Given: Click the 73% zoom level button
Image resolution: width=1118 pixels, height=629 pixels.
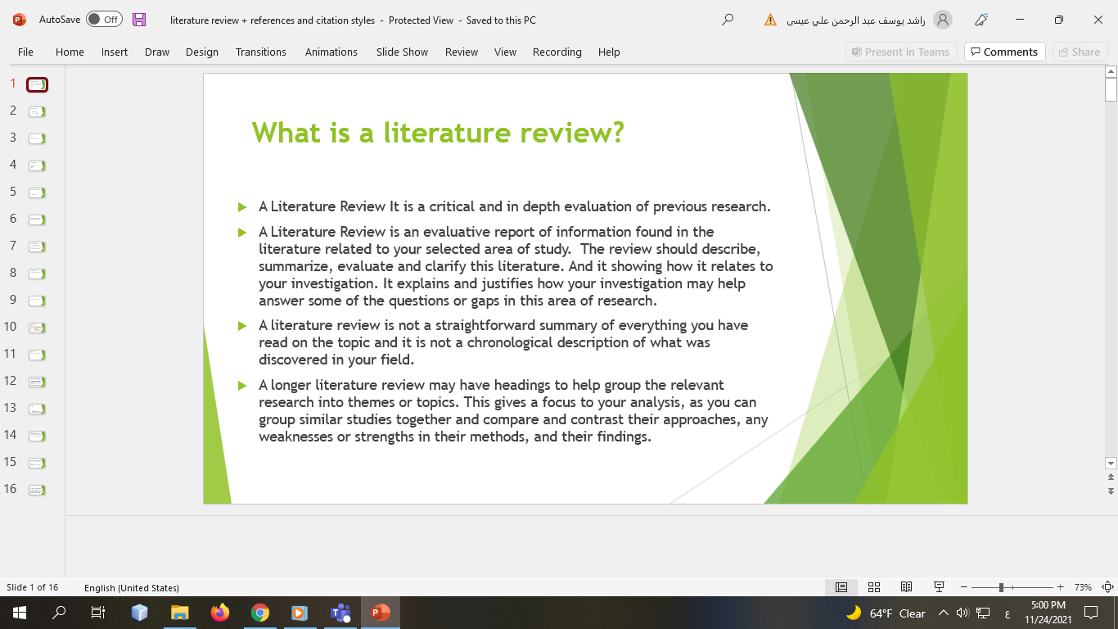Looking at the screenshot, I should click(x=1084, y=587).
